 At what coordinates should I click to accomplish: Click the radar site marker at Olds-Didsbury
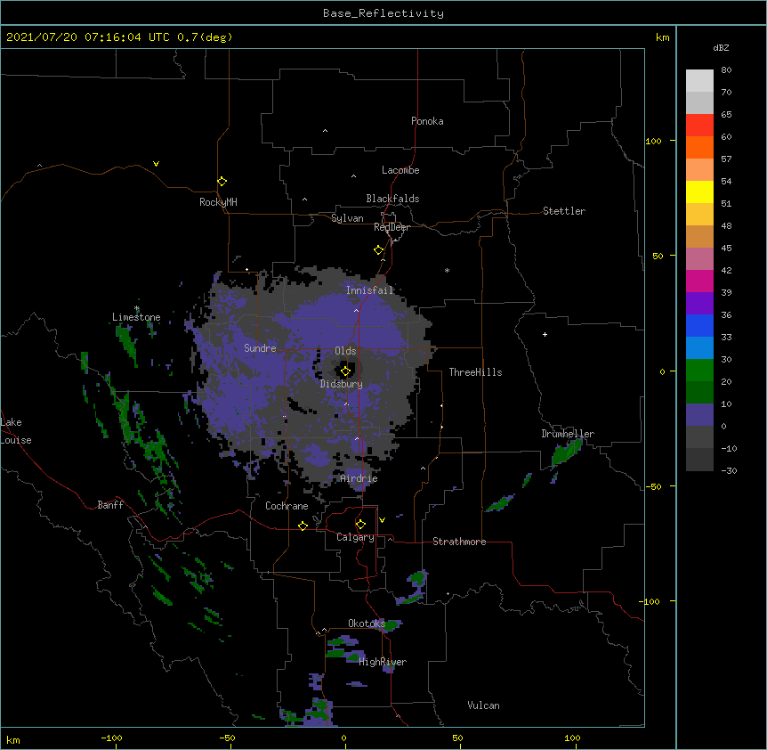point(345,371)
